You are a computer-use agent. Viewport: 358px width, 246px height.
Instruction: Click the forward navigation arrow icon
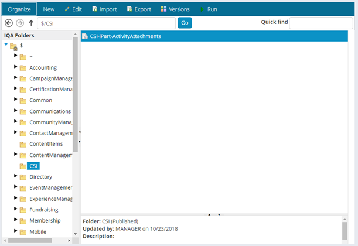click(19, 23)
